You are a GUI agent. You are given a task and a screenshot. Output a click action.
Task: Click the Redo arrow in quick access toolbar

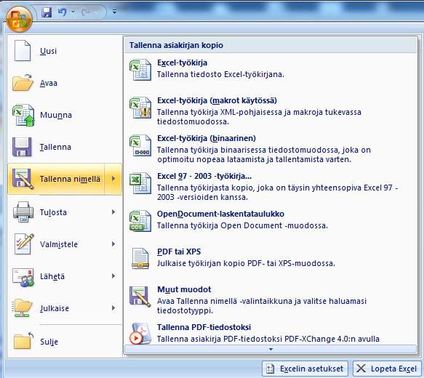[x=86, y=12]
